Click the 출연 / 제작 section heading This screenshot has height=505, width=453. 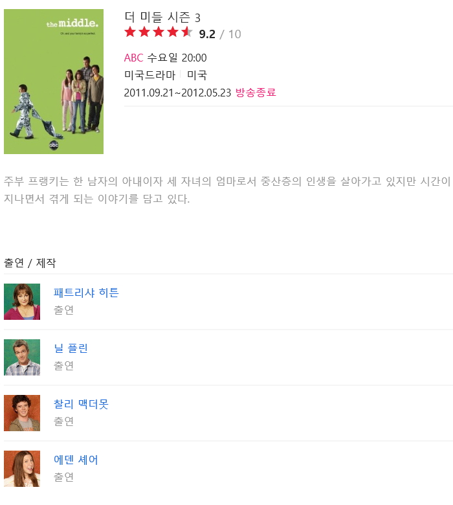tap(30, 263)
